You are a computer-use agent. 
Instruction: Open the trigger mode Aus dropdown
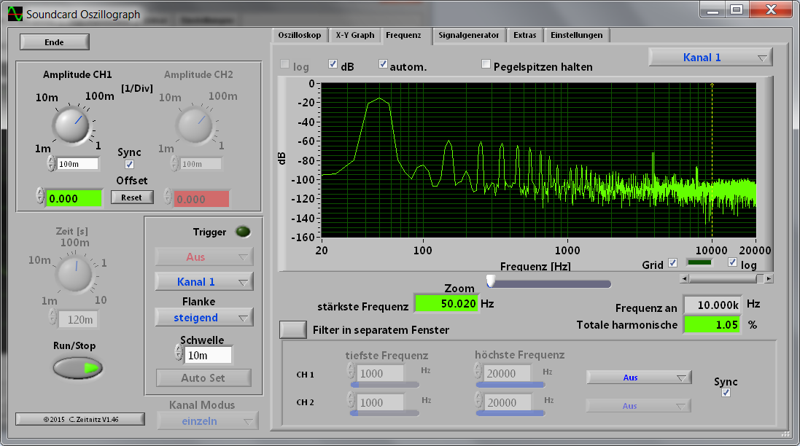tap(203, 257)
